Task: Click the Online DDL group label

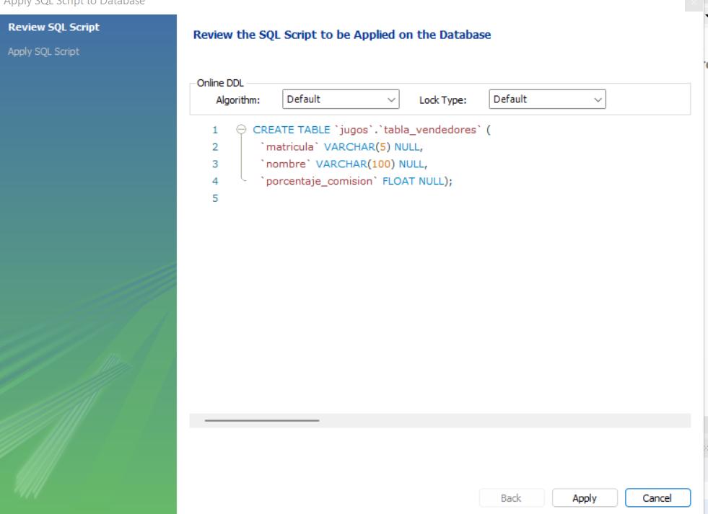Action: (220, 83)
